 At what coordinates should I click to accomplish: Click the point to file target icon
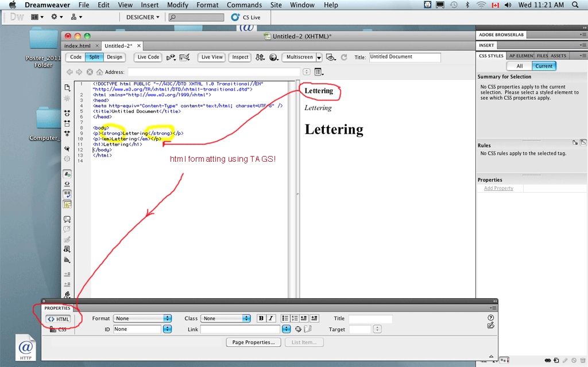tap(298, 329)
